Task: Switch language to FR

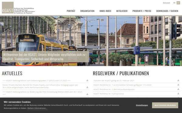Action: pyautogui.click(x=174, y=3)
